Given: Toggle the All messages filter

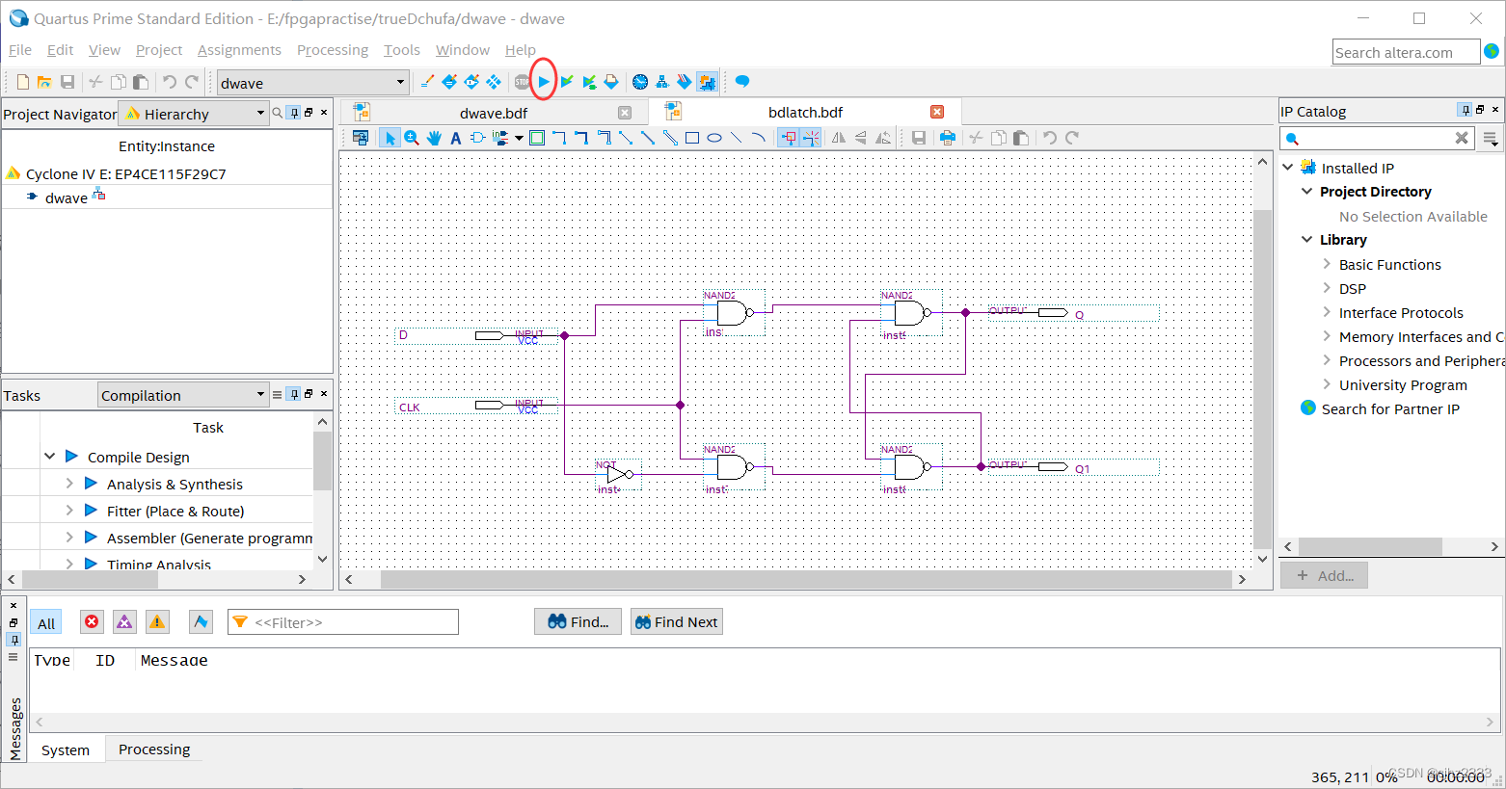Looking at the screenshot, I should [46, 623].
